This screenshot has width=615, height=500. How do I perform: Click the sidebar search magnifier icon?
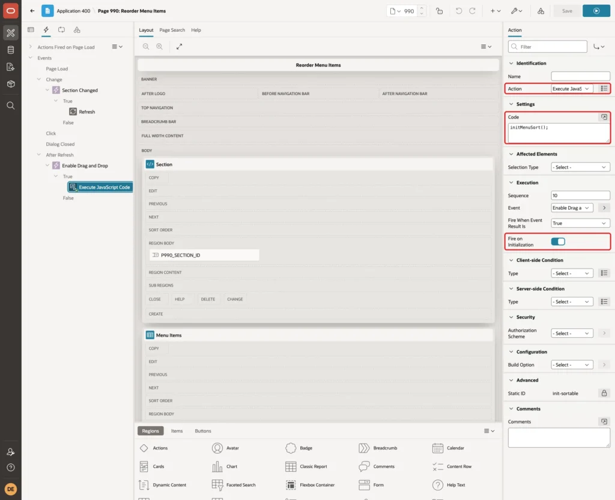(x=11, y=106)
